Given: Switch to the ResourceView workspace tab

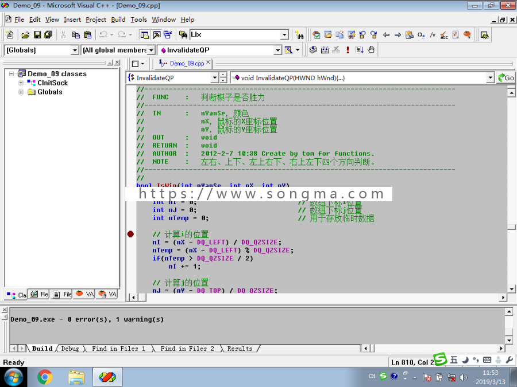Looking at the screenshot, I should 39,294.
